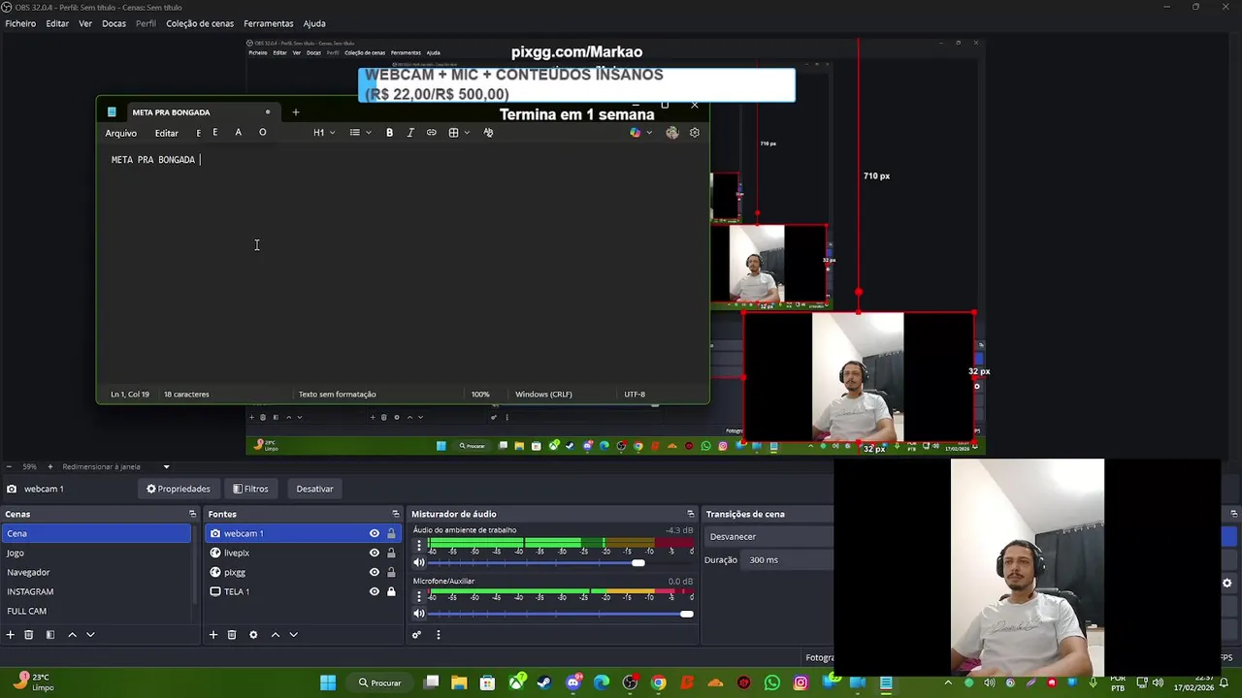Click the taskbar Procurar search box
The image size is (1242, 698).
[379, 682]
